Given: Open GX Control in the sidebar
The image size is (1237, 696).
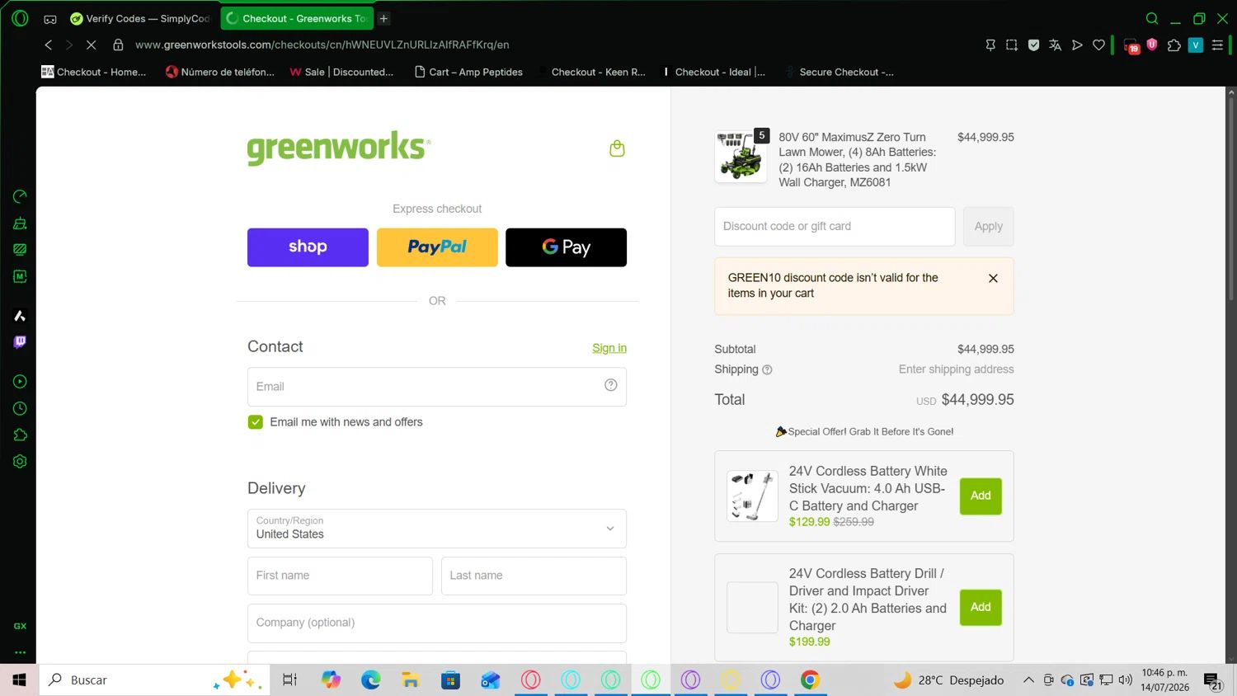Looking at the screenshot, I should 20,196.
